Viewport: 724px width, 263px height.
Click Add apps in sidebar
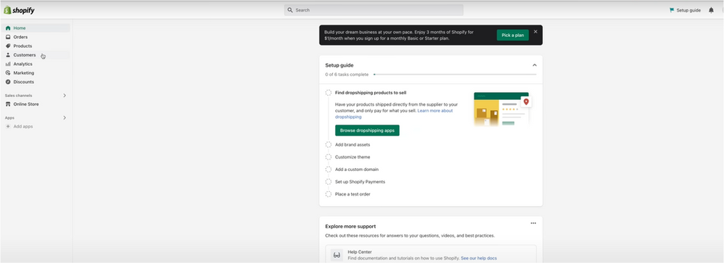[36, 127]
